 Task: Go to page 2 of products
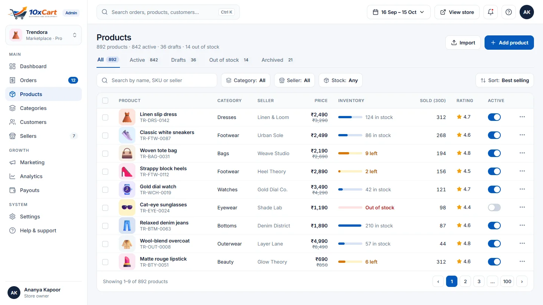click(465, 281)
